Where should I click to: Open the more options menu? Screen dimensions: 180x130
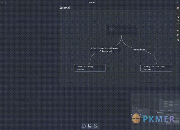(x=177, y=2)
